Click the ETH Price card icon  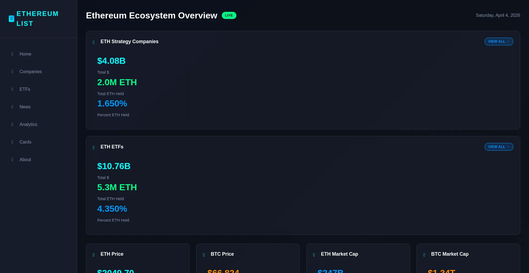click(94, 255)
